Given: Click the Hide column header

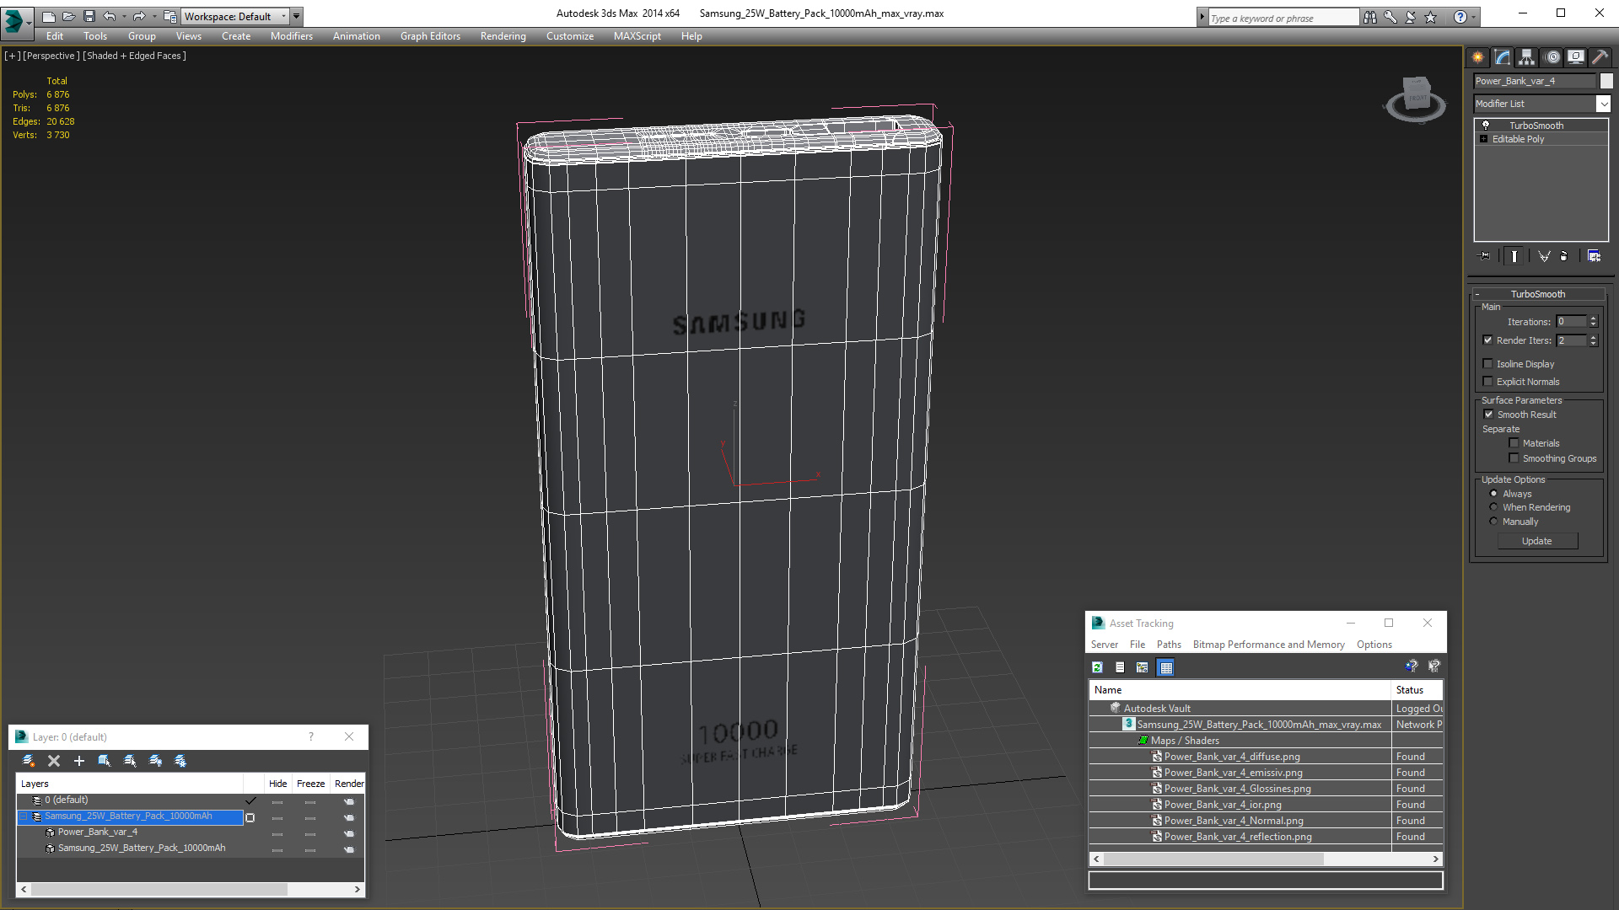Looking at the screenshot, I should tap(277, 784).
